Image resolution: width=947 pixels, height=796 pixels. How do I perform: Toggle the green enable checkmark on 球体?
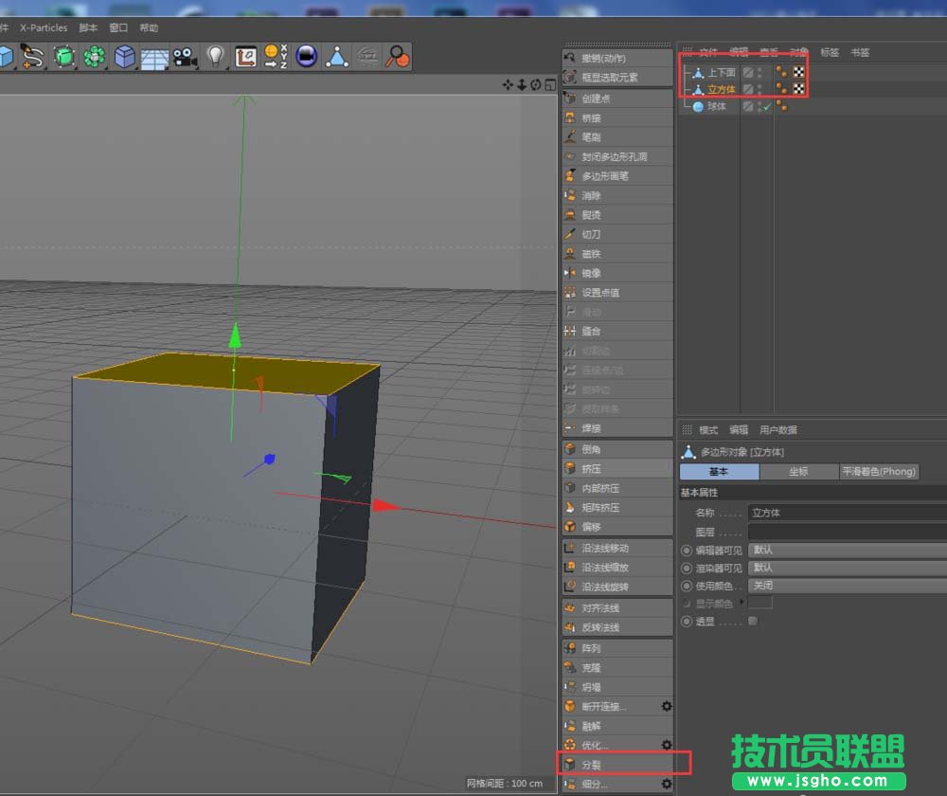click(x=766, y=105)
